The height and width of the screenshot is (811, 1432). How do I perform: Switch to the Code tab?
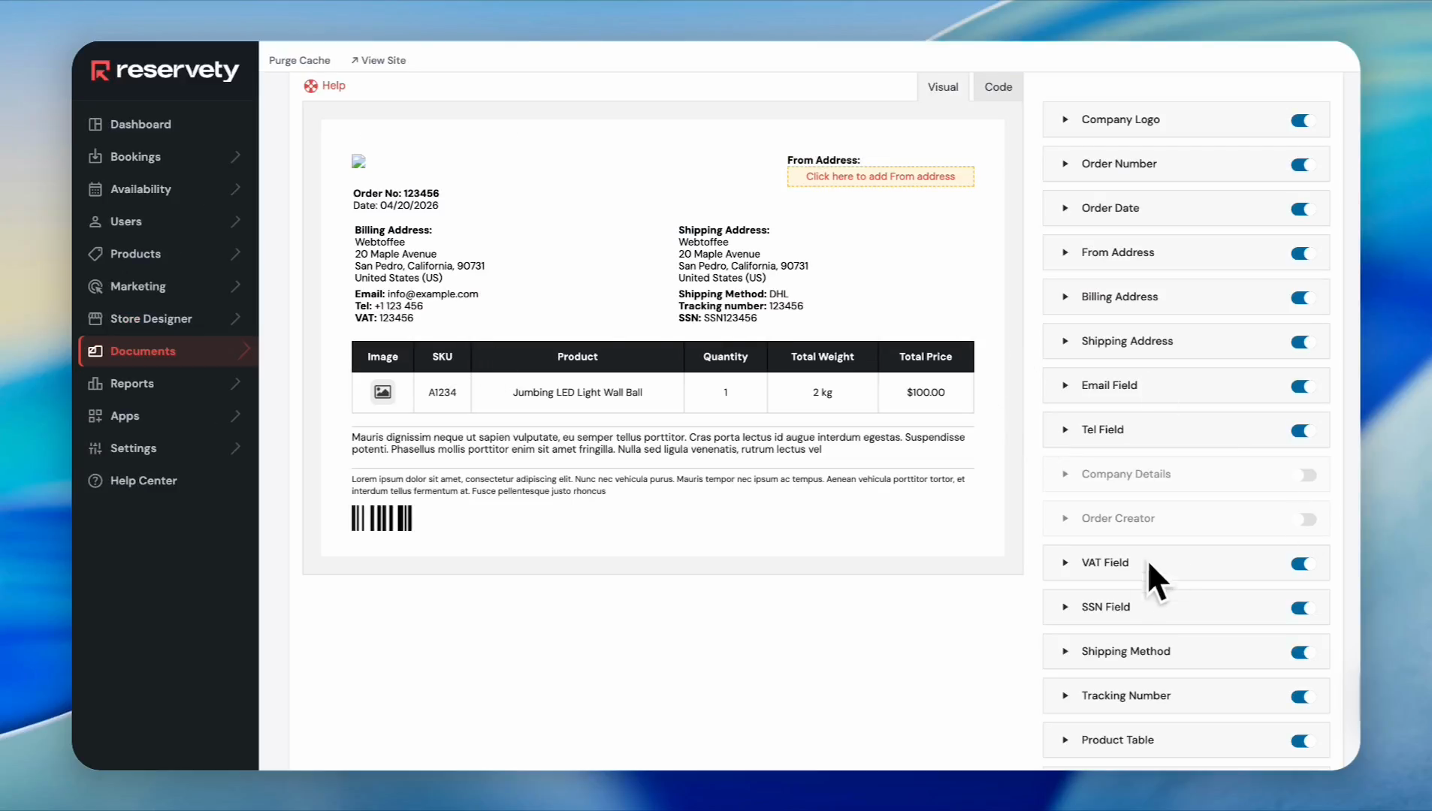click(x=998, y=87)
